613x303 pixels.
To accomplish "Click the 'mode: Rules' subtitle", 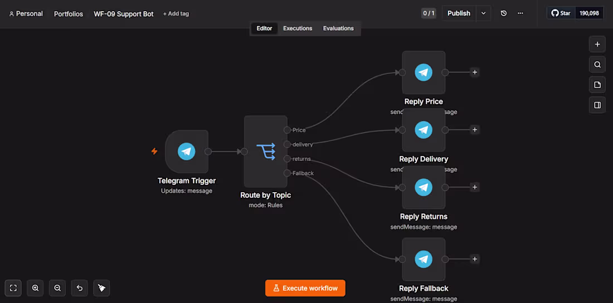I will click(x=265, y=205).
